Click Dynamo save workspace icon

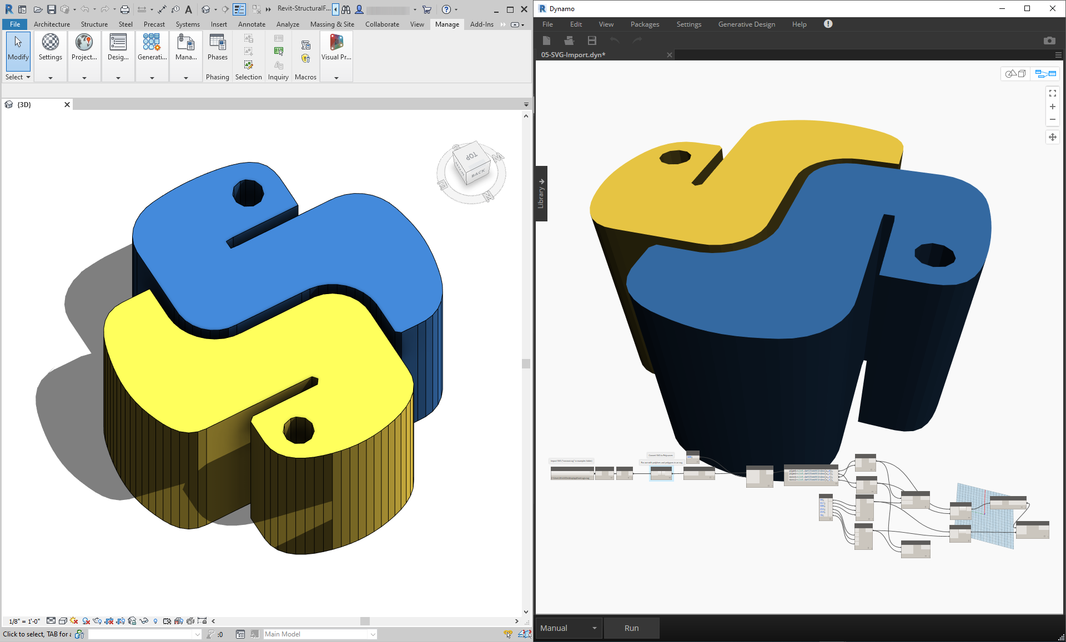pyautogui.click(x=592, y=41)
